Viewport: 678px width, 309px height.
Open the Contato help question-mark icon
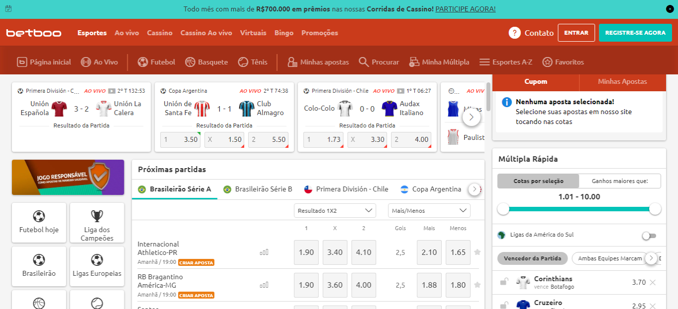point(514,33)
